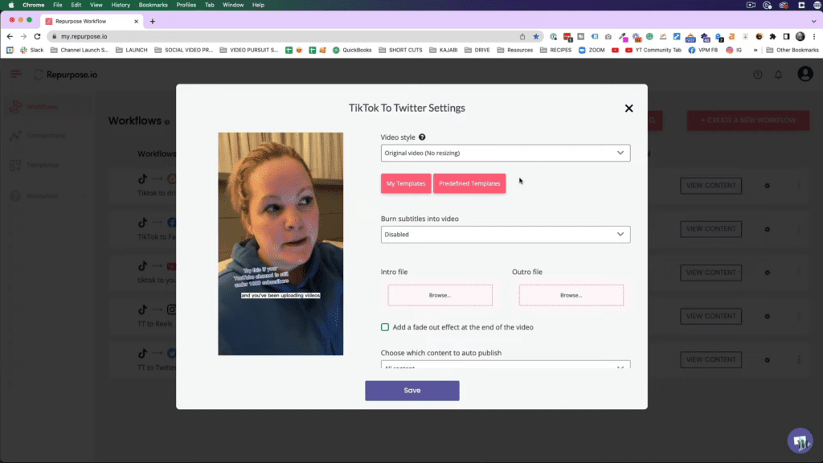The width and height of the screenshot is (823, 463).
Task: Click the address bar URL
Action: [84, 36]
